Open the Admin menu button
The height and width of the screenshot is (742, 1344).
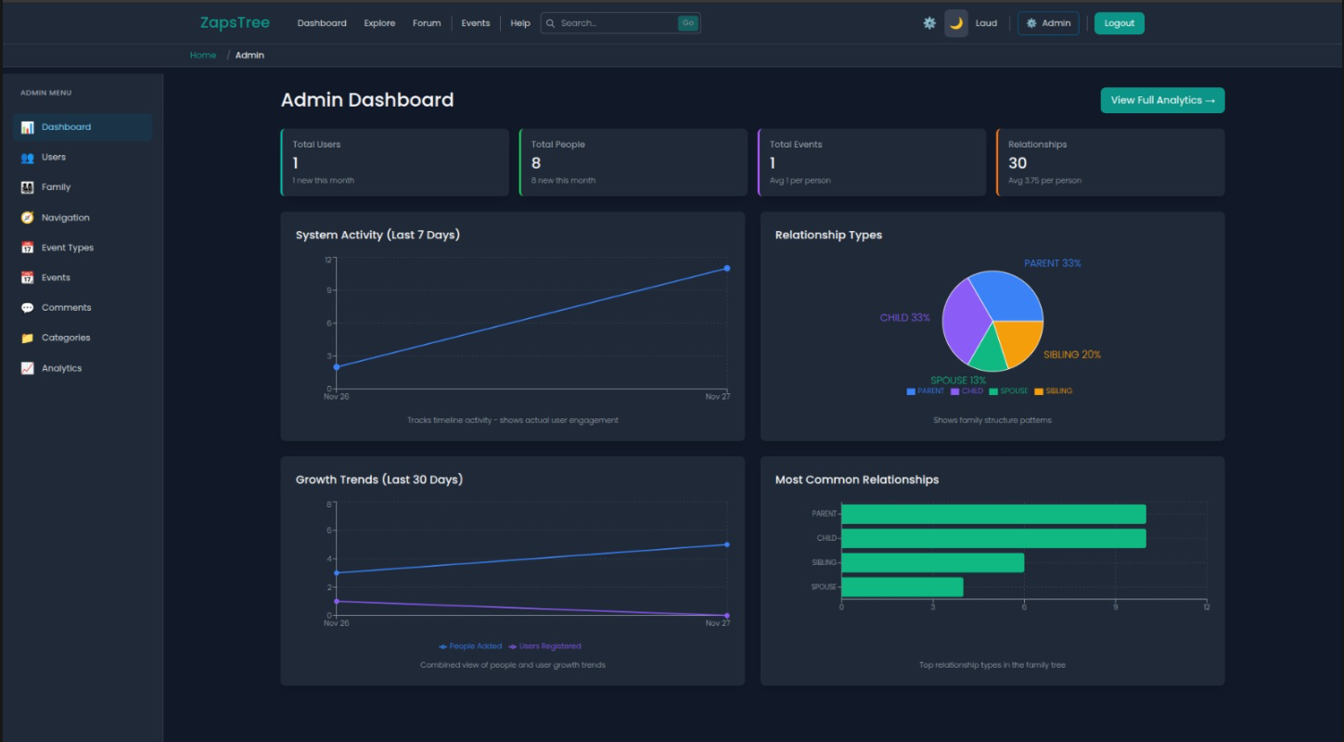coord(1048,23)
